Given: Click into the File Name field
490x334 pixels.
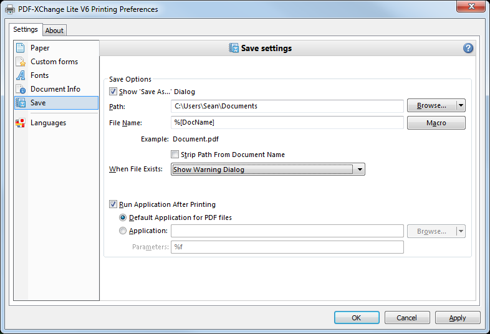Looking at the screenshot, I should 287,123.
